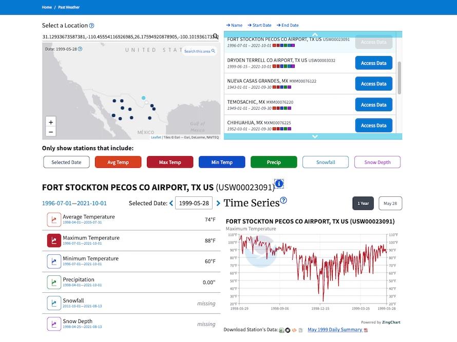The height and width of the screenshot is (342, 457).
Task: Download station data as Excel spreadsheet
Action: pyautogui.click(x=281, y=330)
